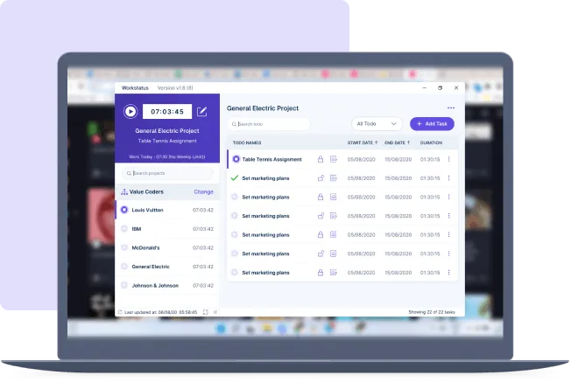
Task: Sort tasks by END DATE column
Action: coord(398,142)
